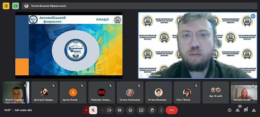Open the emoji reactions panel
Screen dimensions: 260x117
click(x=130, y=110)
